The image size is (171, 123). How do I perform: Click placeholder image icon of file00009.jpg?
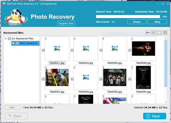(115, 48)
